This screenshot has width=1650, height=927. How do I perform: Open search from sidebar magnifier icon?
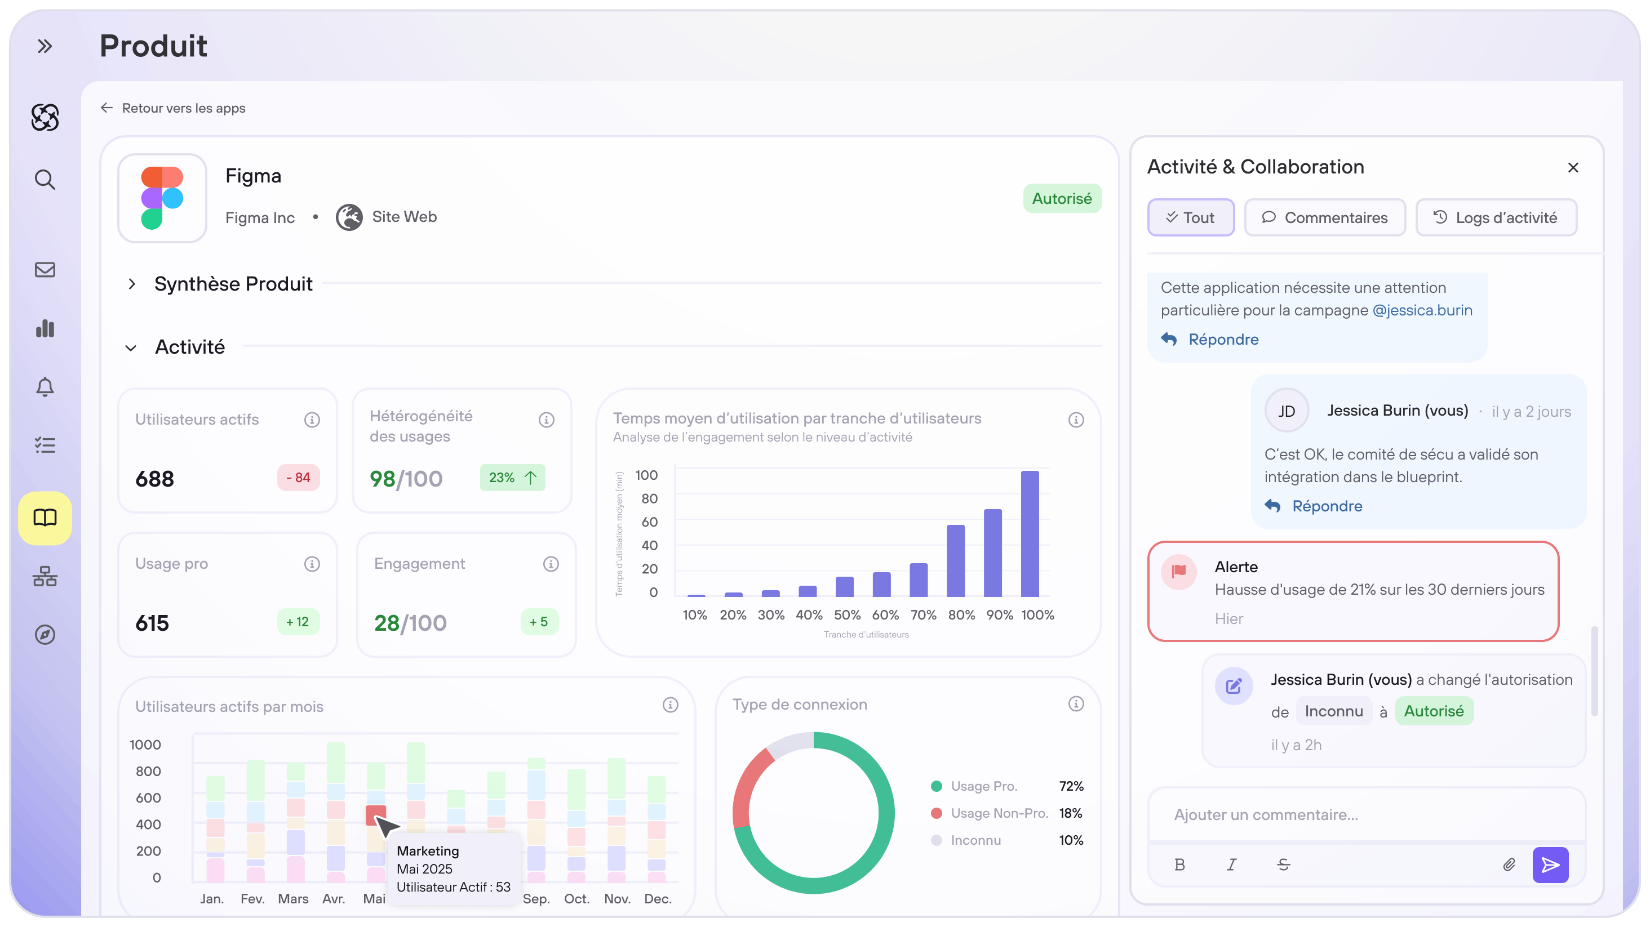pyautogui.click(x=44, y=180)
